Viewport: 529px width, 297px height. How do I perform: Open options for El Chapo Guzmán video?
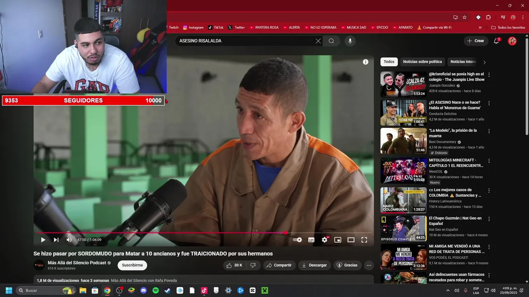point(489,219)
